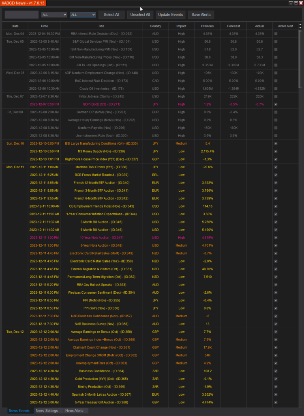
Task: Close the XABCD News window
Action: pyautogui.click(x=300, y=3)
